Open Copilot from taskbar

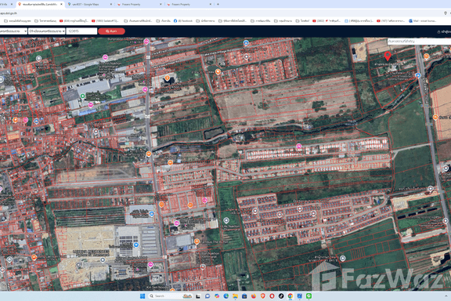(217, 296)
